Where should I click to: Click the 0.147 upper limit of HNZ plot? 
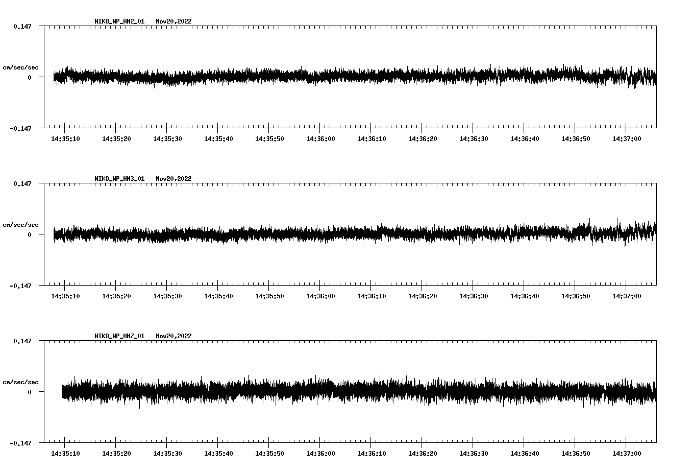pyautogui.click(x=22, y=341)
